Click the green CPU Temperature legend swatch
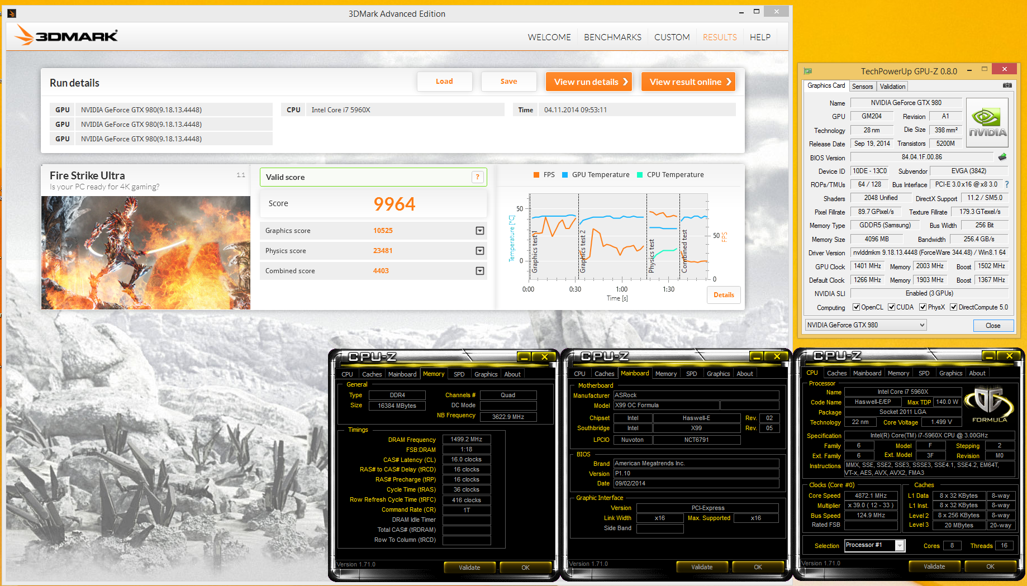Viewport: 1027px width, 586px height. tap(640, 175)
